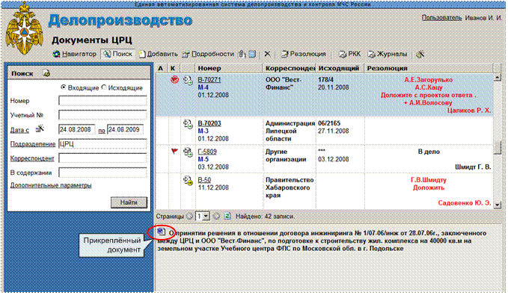Click the Резолюция column header
The height and width of the screenshot is (295, 508).
tap(428, 68)
